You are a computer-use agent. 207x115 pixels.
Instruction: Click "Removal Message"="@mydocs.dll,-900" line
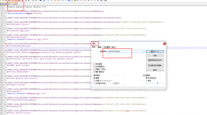point(27,93)
